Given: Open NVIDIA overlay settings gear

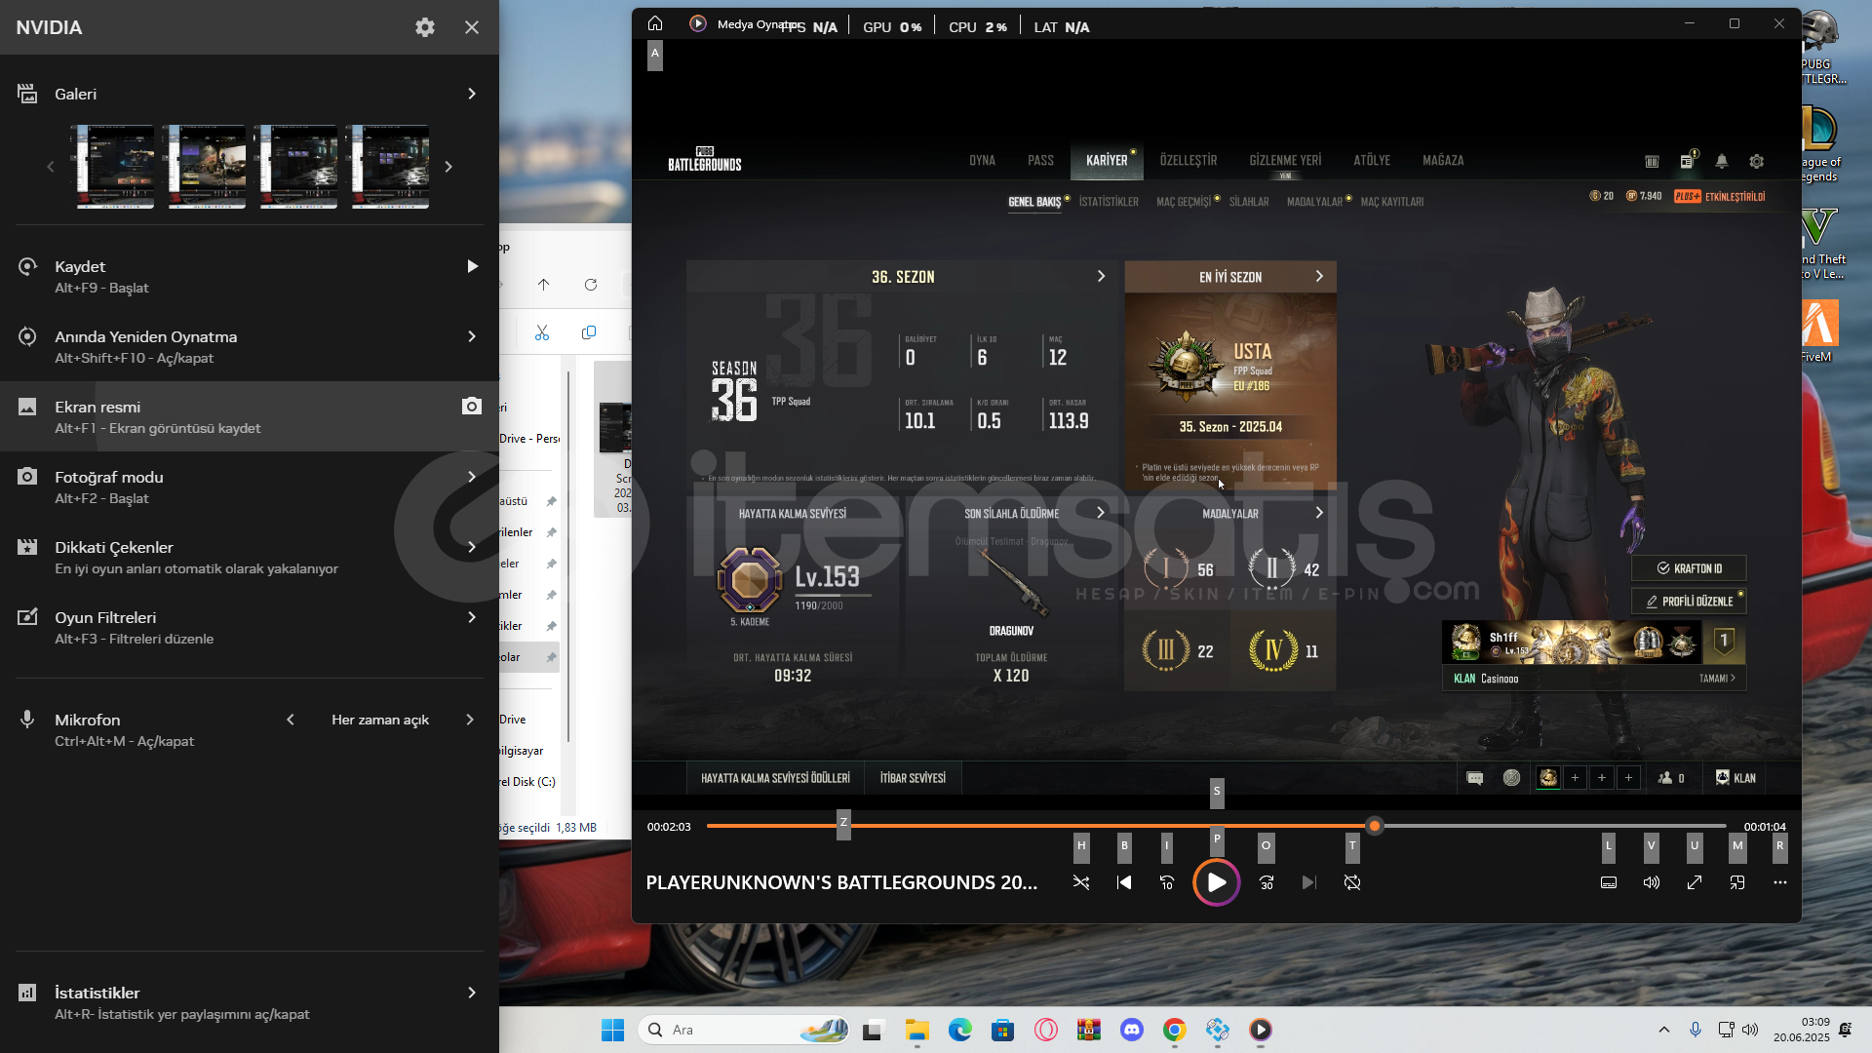Looking at the screenshot, I should 425,27.
